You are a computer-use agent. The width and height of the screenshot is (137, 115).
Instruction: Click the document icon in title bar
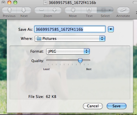(x=45, y=3)
